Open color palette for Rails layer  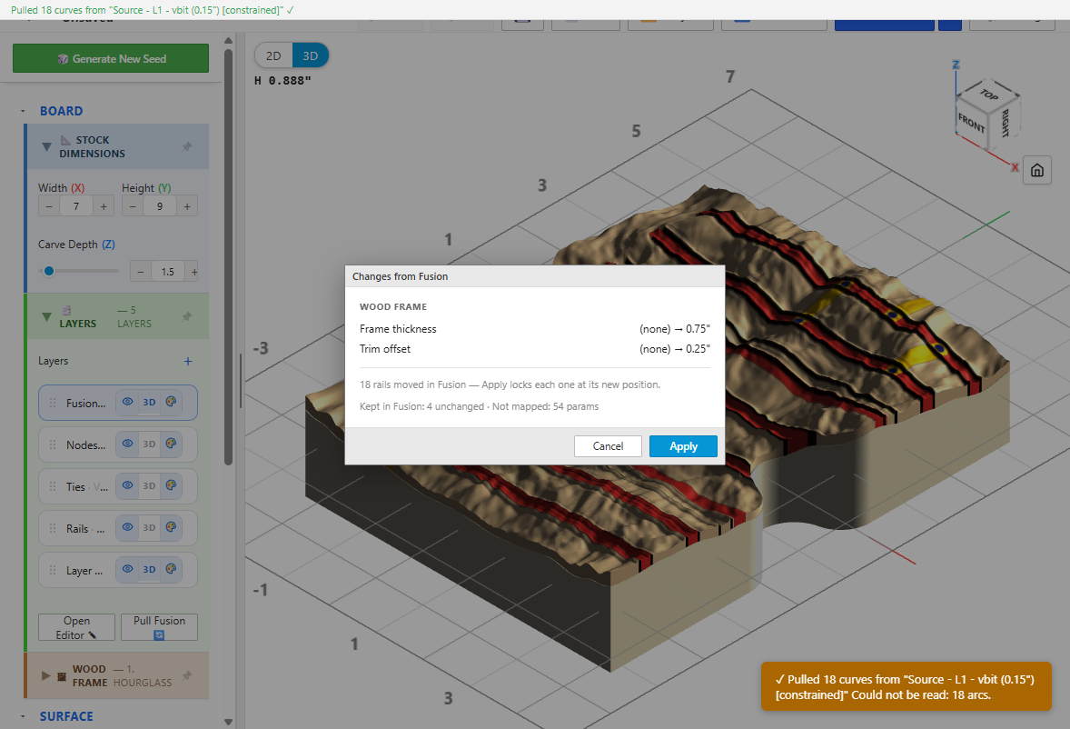172,527
